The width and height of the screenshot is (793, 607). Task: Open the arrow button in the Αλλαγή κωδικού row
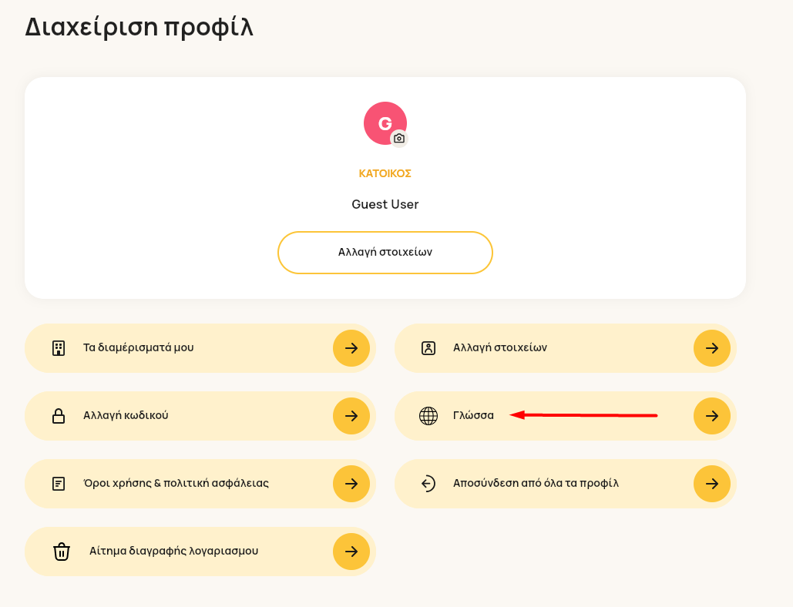tap(351, 416)
